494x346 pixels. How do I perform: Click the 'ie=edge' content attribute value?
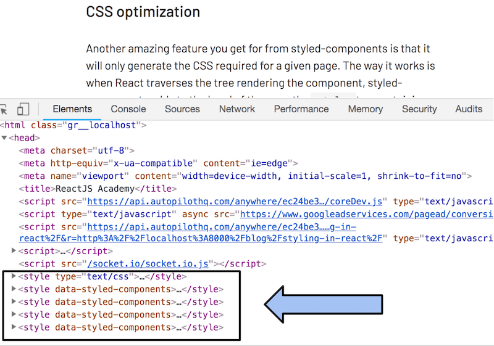click(x=269, y=163)
